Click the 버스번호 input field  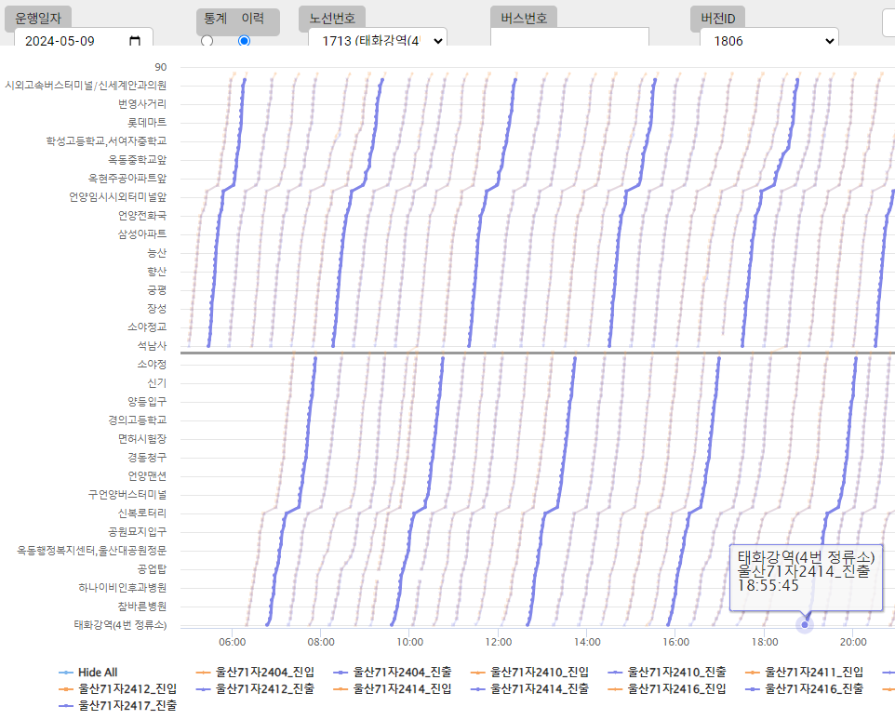coord(569,39)
